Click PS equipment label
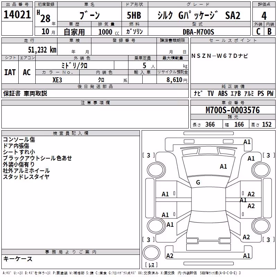 (x=261, y=93)
